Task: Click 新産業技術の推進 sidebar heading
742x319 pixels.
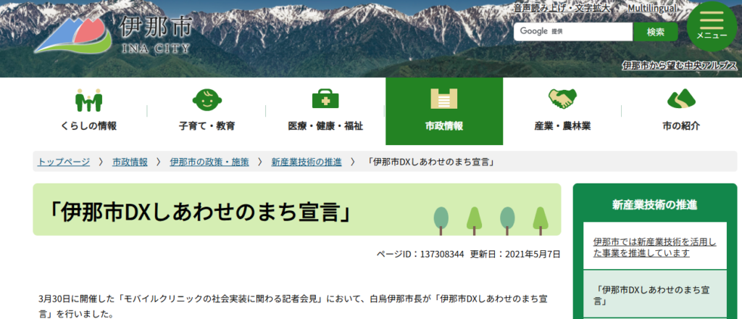Action: click(x=654, y=204)
